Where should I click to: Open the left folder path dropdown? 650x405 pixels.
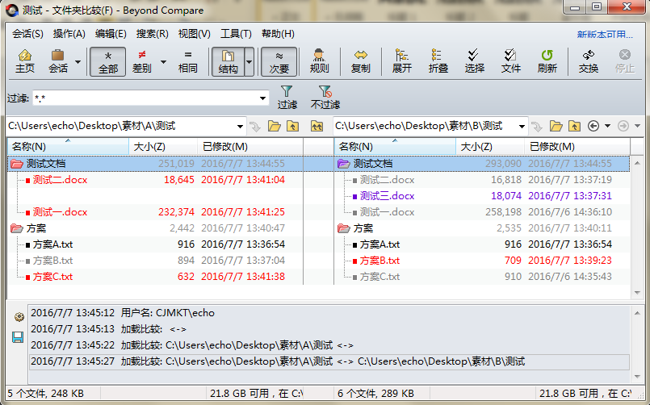tap(240, 126)
